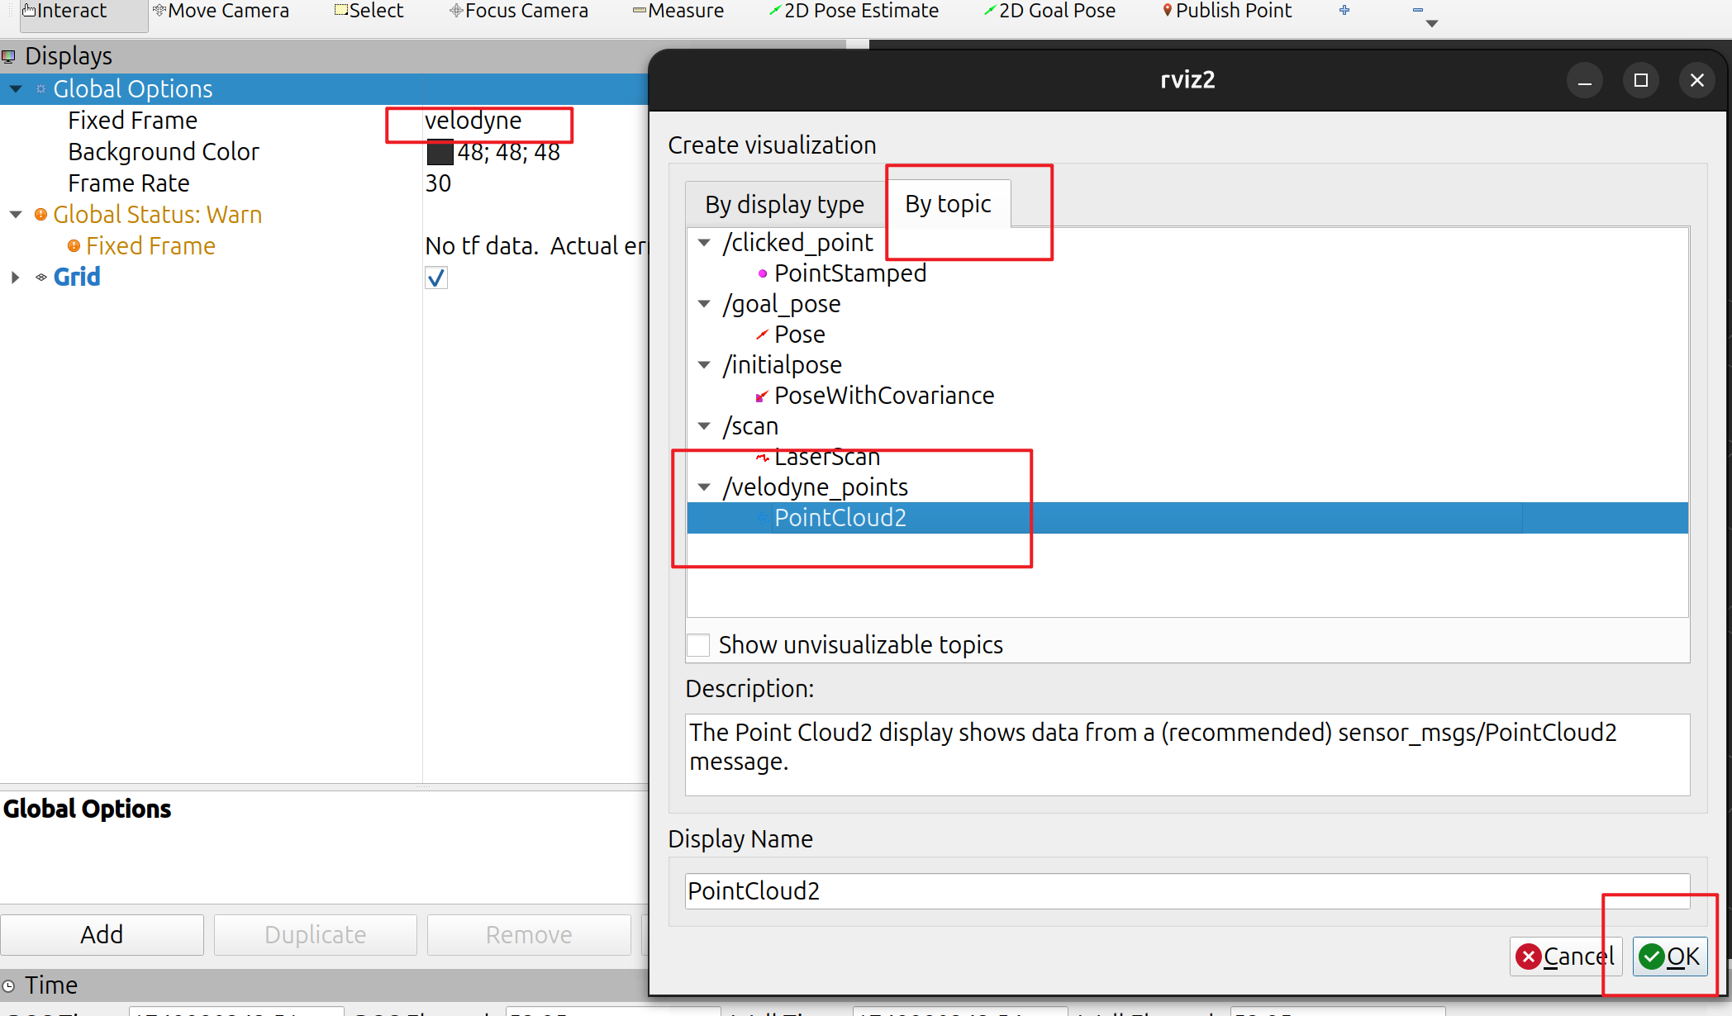Choose the 2D Pose Estimate tool

click(x=854, y=11)
